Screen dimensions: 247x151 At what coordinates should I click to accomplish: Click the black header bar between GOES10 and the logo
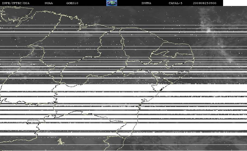[92, 3]
